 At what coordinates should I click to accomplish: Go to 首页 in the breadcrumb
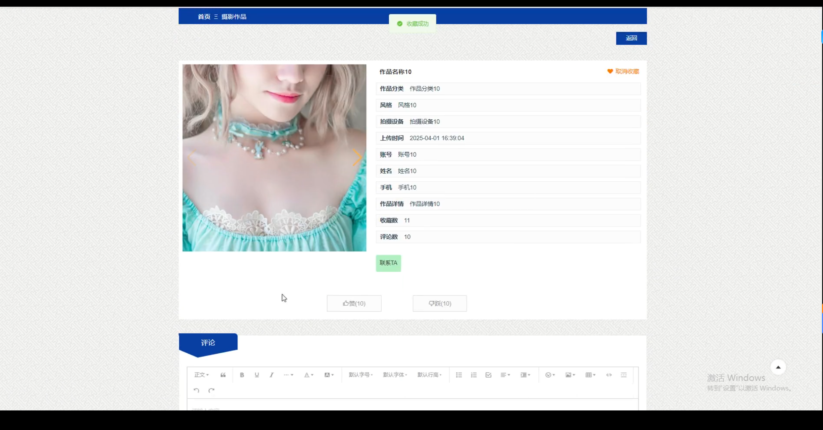204,16
